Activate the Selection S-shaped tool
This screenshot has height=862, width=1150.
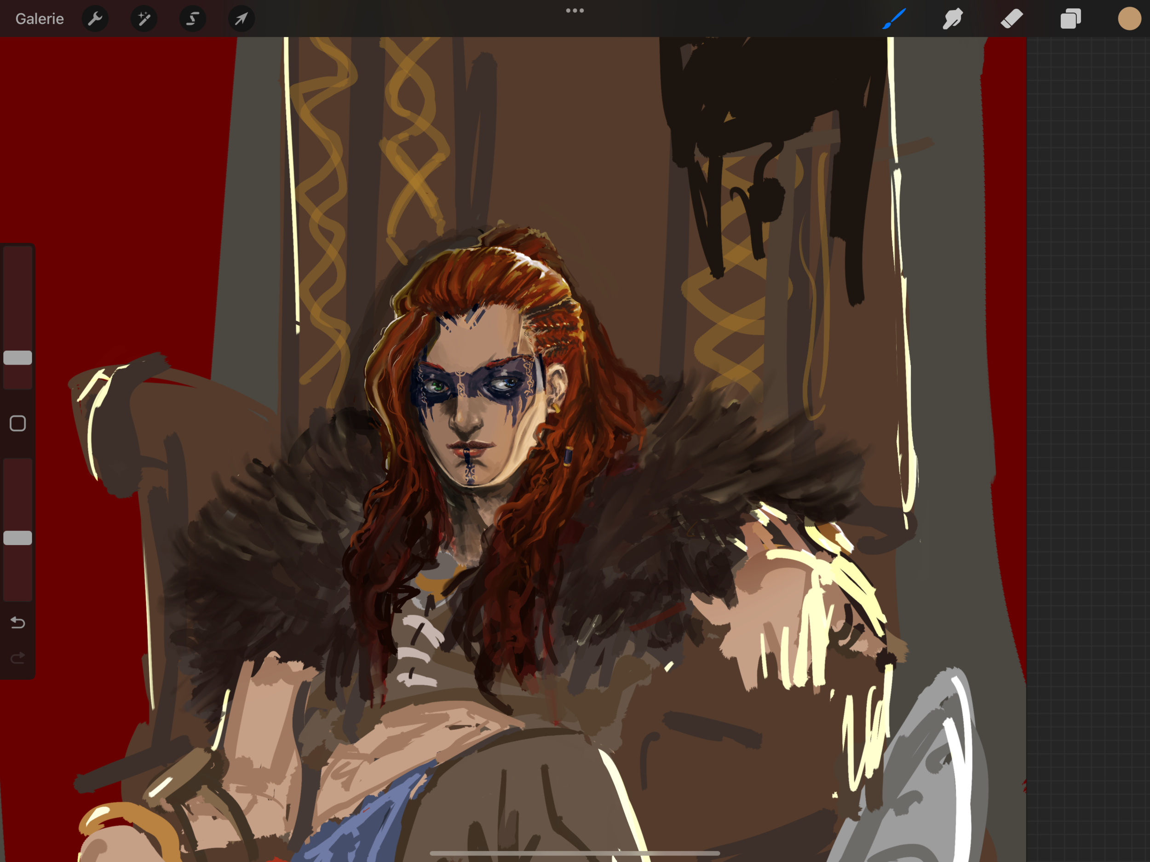(192, 19)
